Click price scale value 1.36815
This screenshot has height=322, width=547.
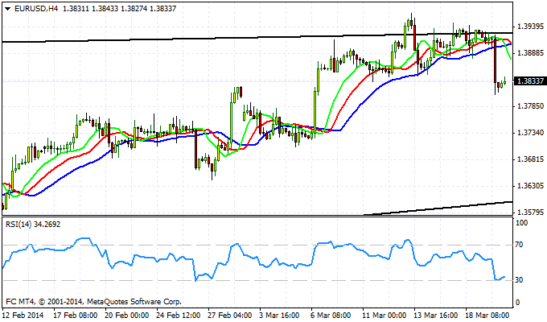click(x=531, y=159)
